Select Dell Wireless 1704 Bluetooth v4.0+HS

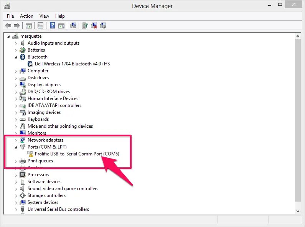point(73,64)
